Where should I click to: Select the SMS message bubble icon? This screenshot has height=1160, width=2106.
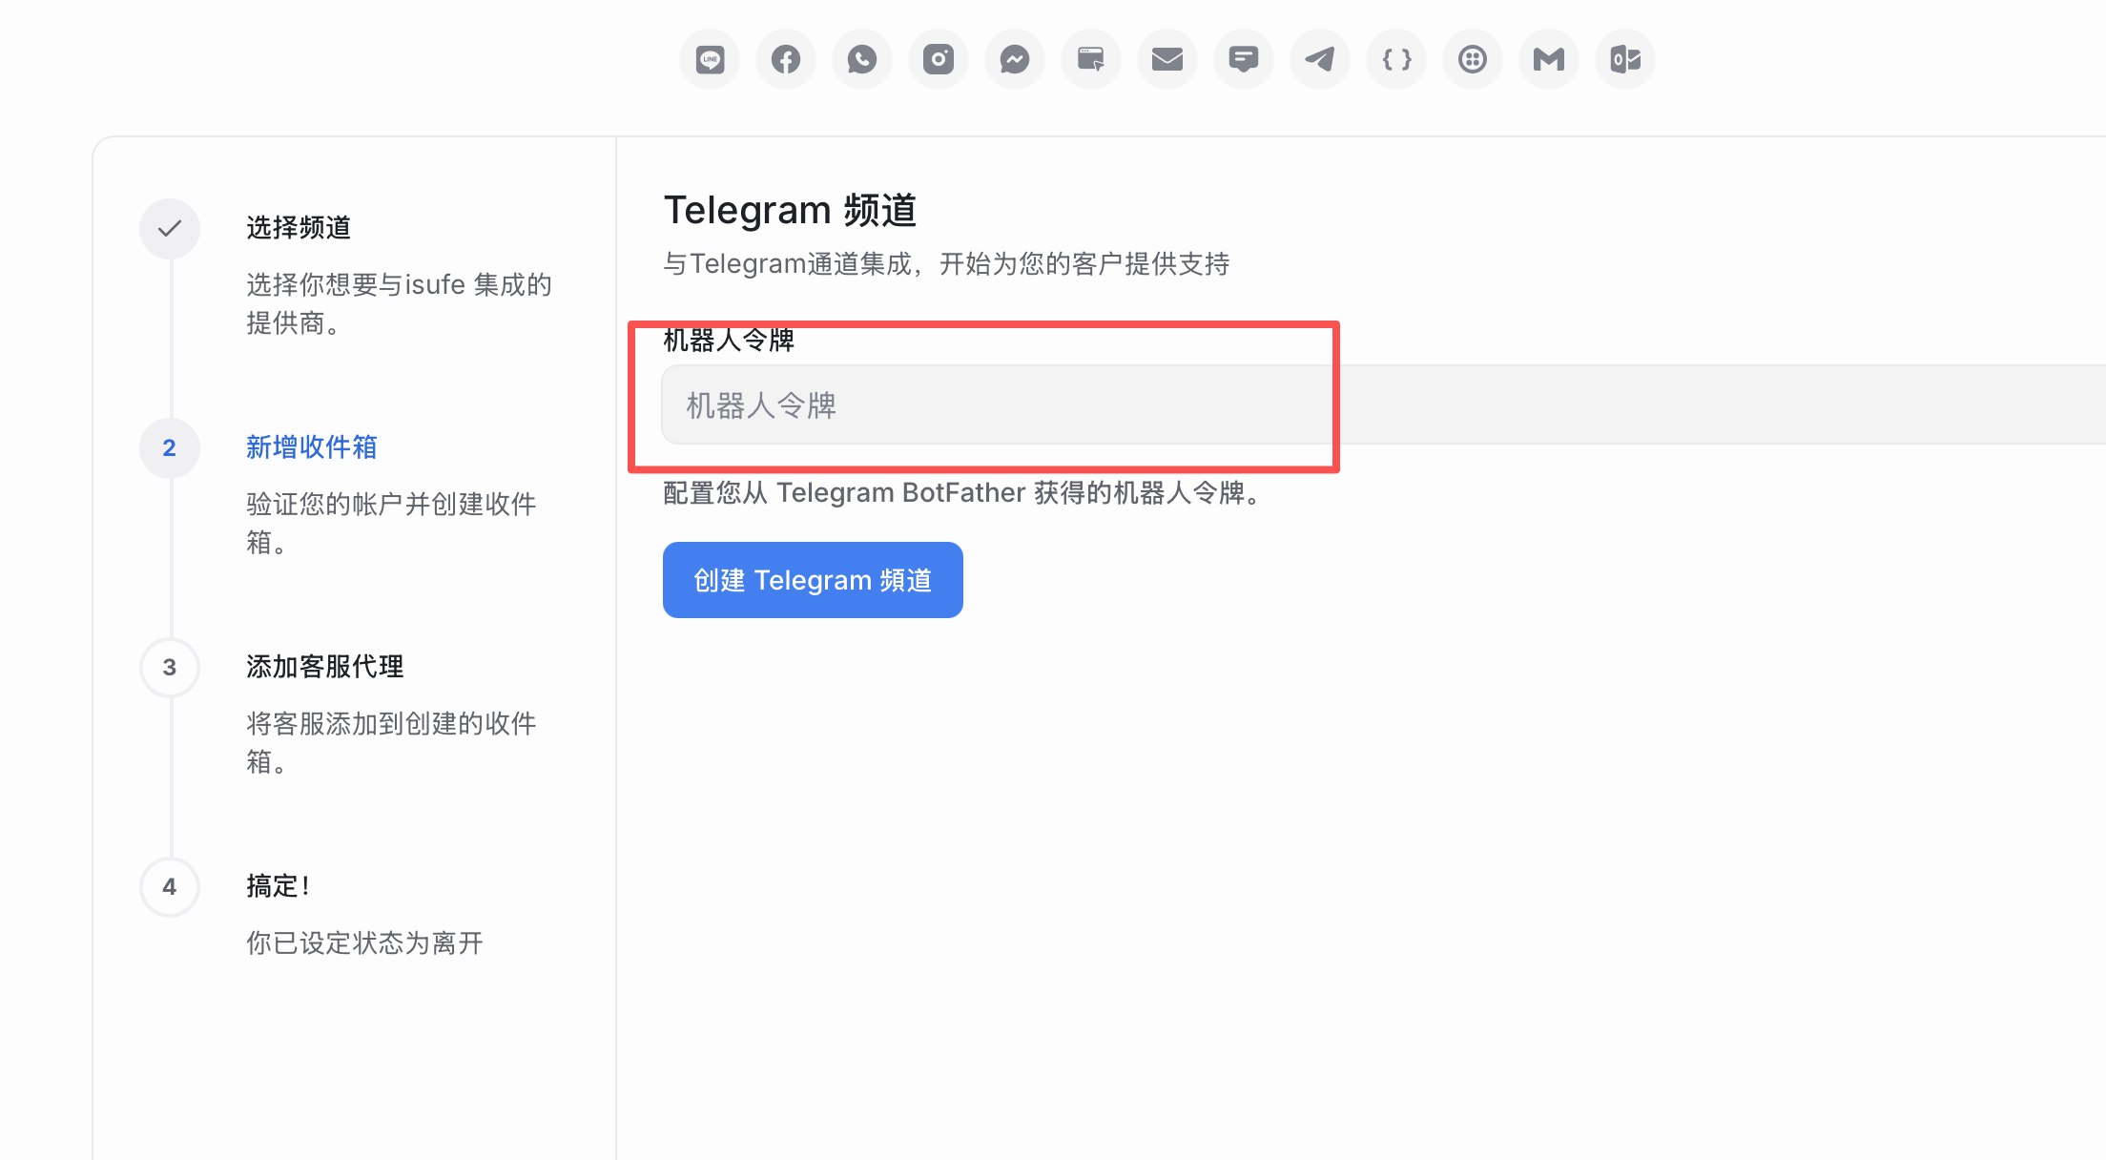coord(1244,59)
